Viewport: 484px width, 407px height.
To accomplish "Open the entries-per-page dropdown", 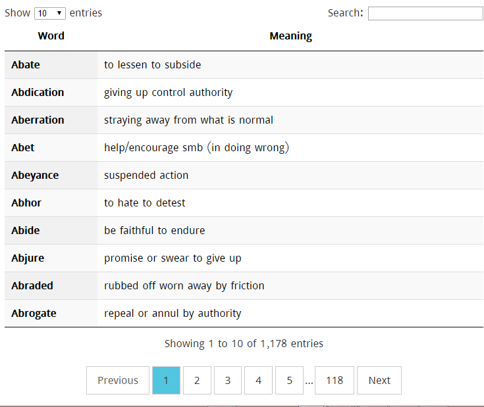I will (49, 13).
